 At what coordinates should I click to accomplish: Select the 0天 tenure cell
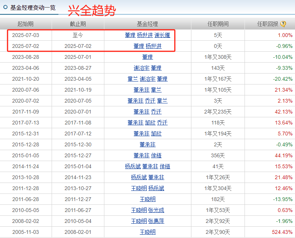coord(218,46)
